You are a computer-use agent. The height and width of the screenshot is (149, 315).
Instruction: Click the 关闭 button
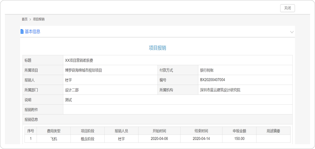[x=287, y=8]
